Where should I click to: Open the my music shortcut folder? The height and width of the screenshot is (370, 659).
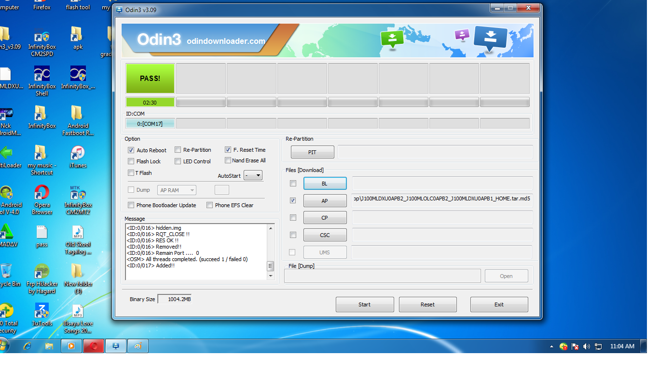pos(42,160)
